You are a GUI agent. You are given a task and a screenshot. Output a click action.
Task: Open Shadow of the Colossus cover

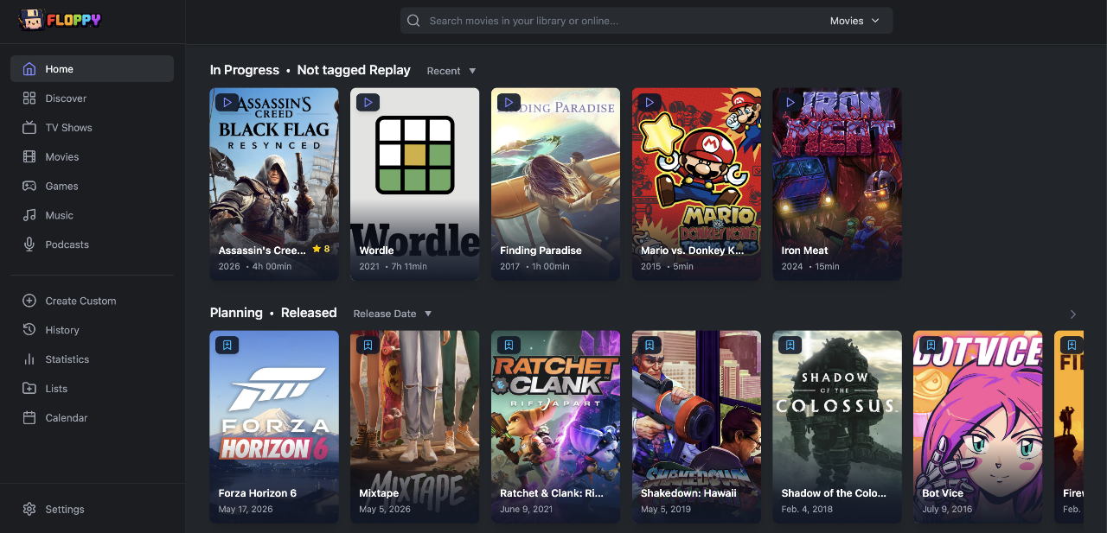(x=837, y=427)
